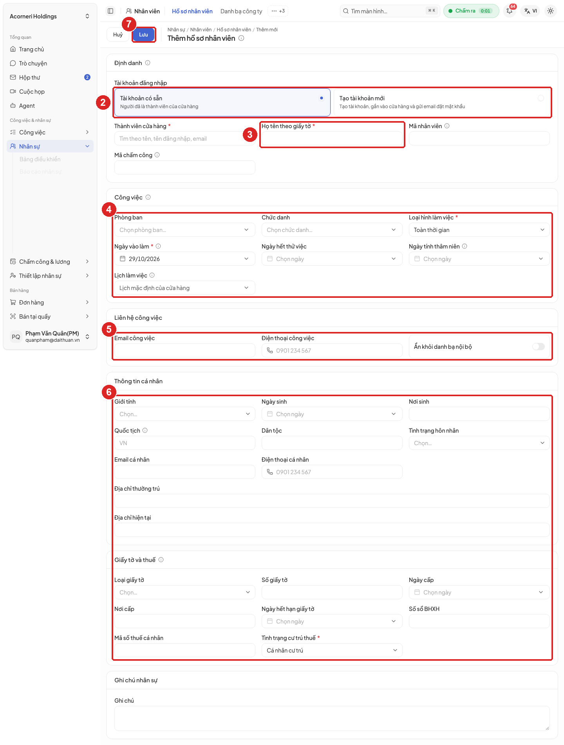The height and width of the screenshot is (745, 564).
Task: Click the Tìm màn hình search box
Action: click(x=390, y=11)
